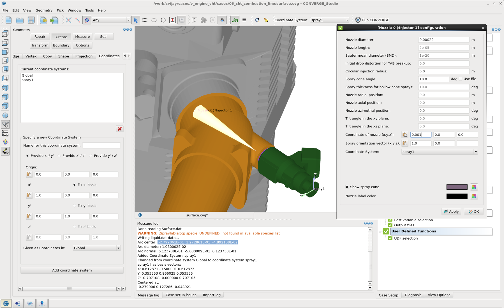Activate the polygon lasso selection tool
Image resolution: width=504 pixels, height=308 pixels.
[163, 20]
